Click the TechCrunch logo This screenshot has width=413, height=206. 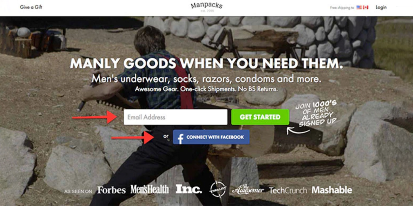click(x=288, y=190)
